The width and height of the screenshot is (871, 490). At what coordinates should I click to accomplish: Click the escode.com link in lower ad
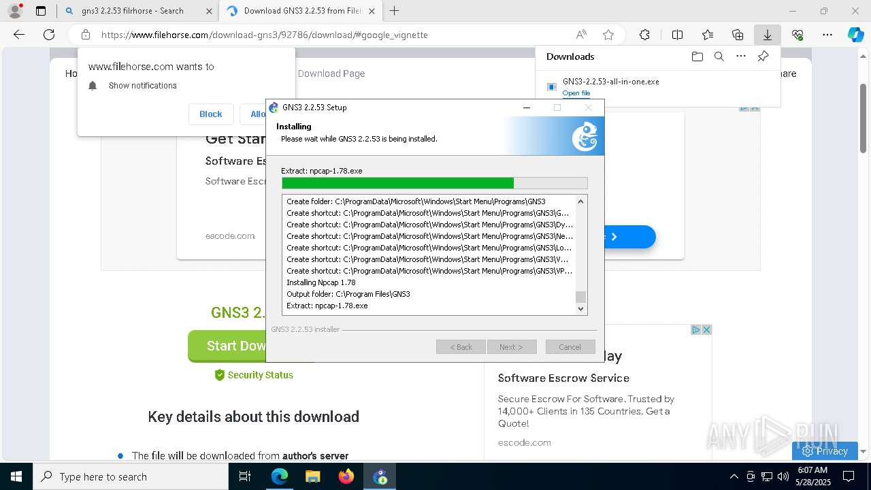(524, 442)
